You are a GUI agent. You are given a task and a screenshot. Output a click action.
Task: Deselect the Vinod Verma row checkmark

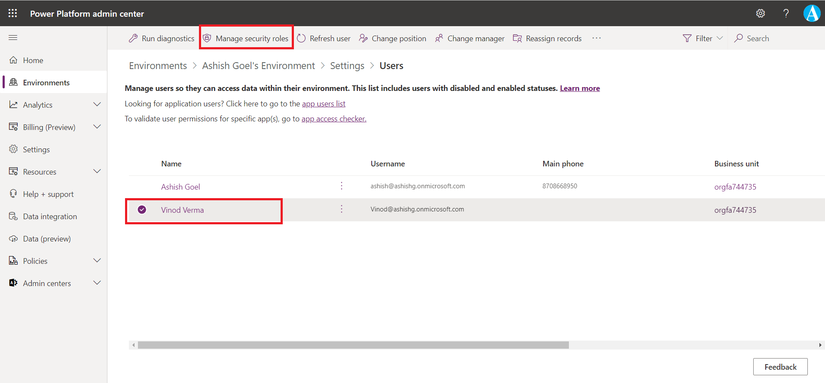tap(142, 210)
